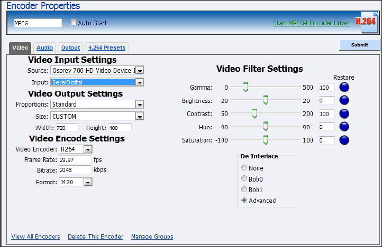Select the None de-interlace option
This screenshot has width=382, height=247.
244,168
